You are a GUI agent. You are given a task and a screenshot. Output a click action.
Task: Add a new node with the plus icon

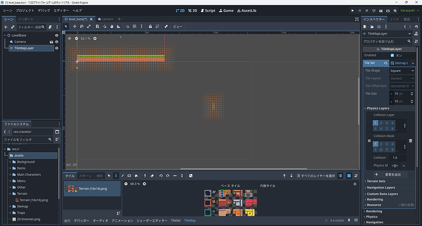coord(6,27)
